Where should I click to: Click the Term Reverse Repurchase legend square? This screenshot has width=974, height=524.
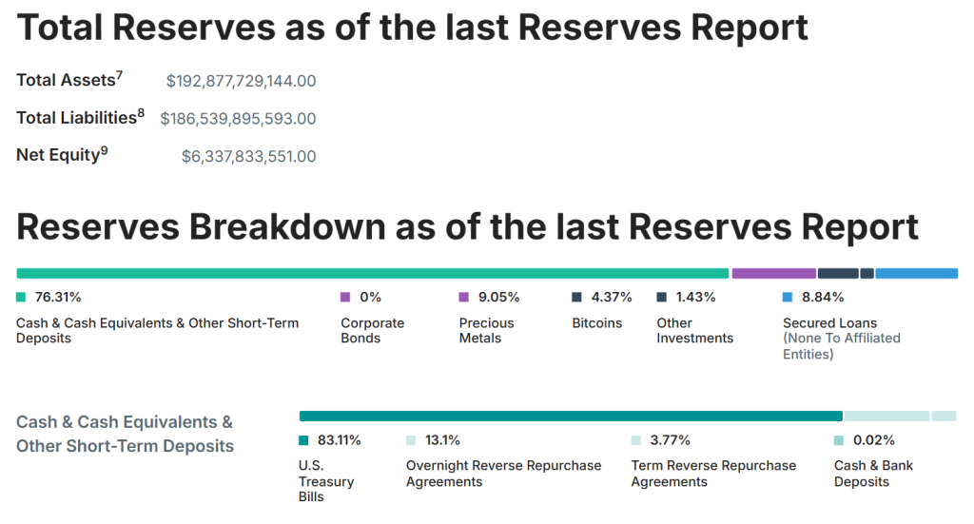636,440
